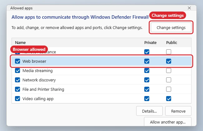Click the Remove button

178,111
